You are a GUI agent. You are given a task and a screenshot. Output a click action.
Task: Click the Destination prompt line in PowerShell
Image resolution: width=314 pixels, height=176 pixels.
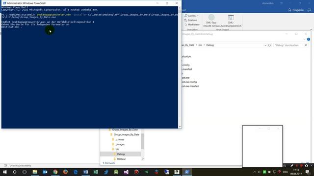tap(12, 27)
